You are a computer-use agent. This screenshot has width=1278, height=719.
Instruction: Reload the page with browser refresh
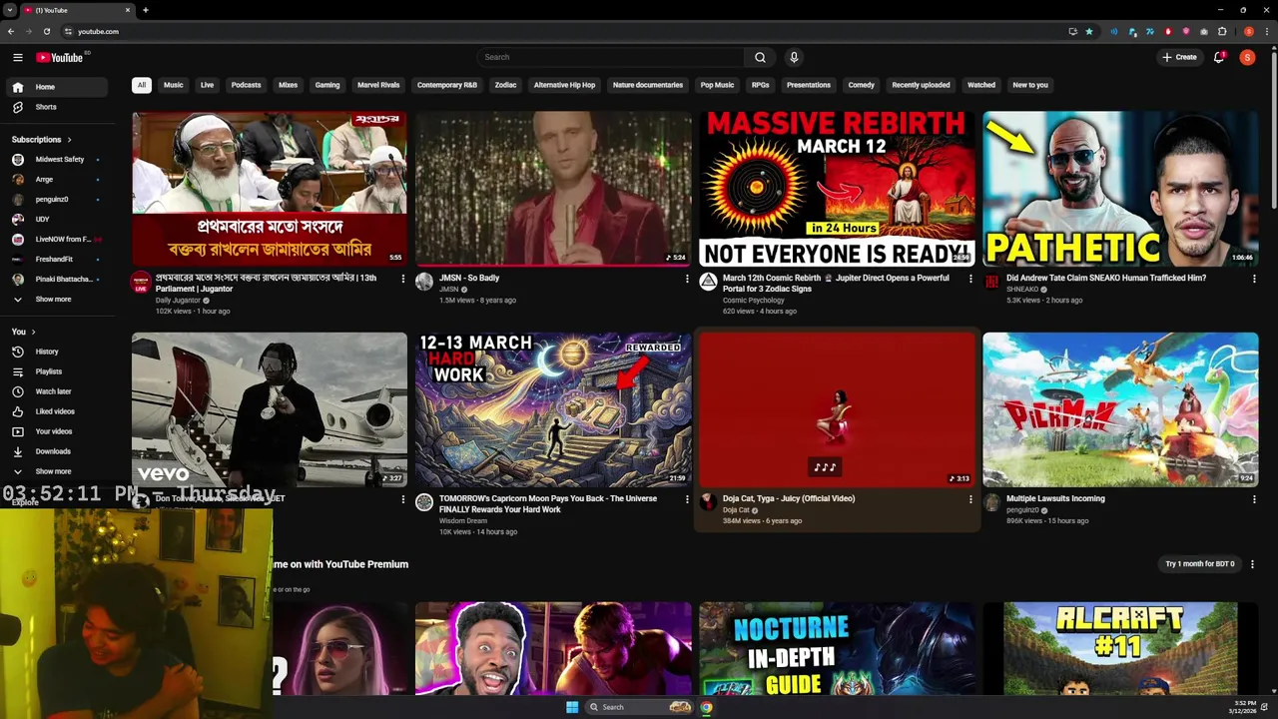click(x=46, y=31)
